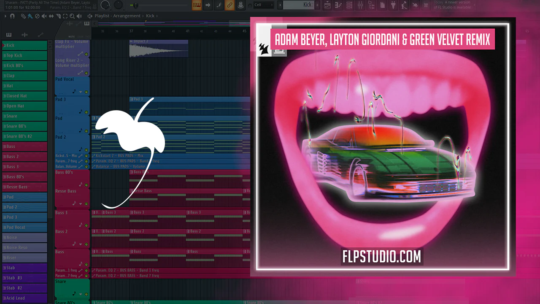Image resolution: width=540 pixels, height=304 pixels.
Task: Open pattern options arrow left of Kick
Action: click(x=280, y=5)
